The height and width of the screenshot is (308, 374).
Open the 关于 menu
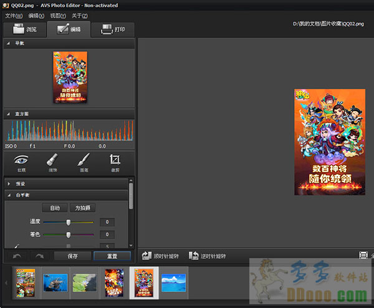tap(80, 16)
